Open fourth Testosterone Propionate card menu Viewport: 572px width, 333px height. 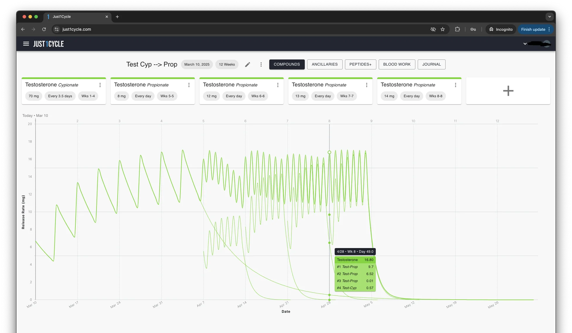point(456,85)
